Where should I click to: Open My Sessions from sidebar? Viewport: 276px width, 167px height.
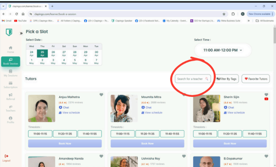[x=10, y=72]
